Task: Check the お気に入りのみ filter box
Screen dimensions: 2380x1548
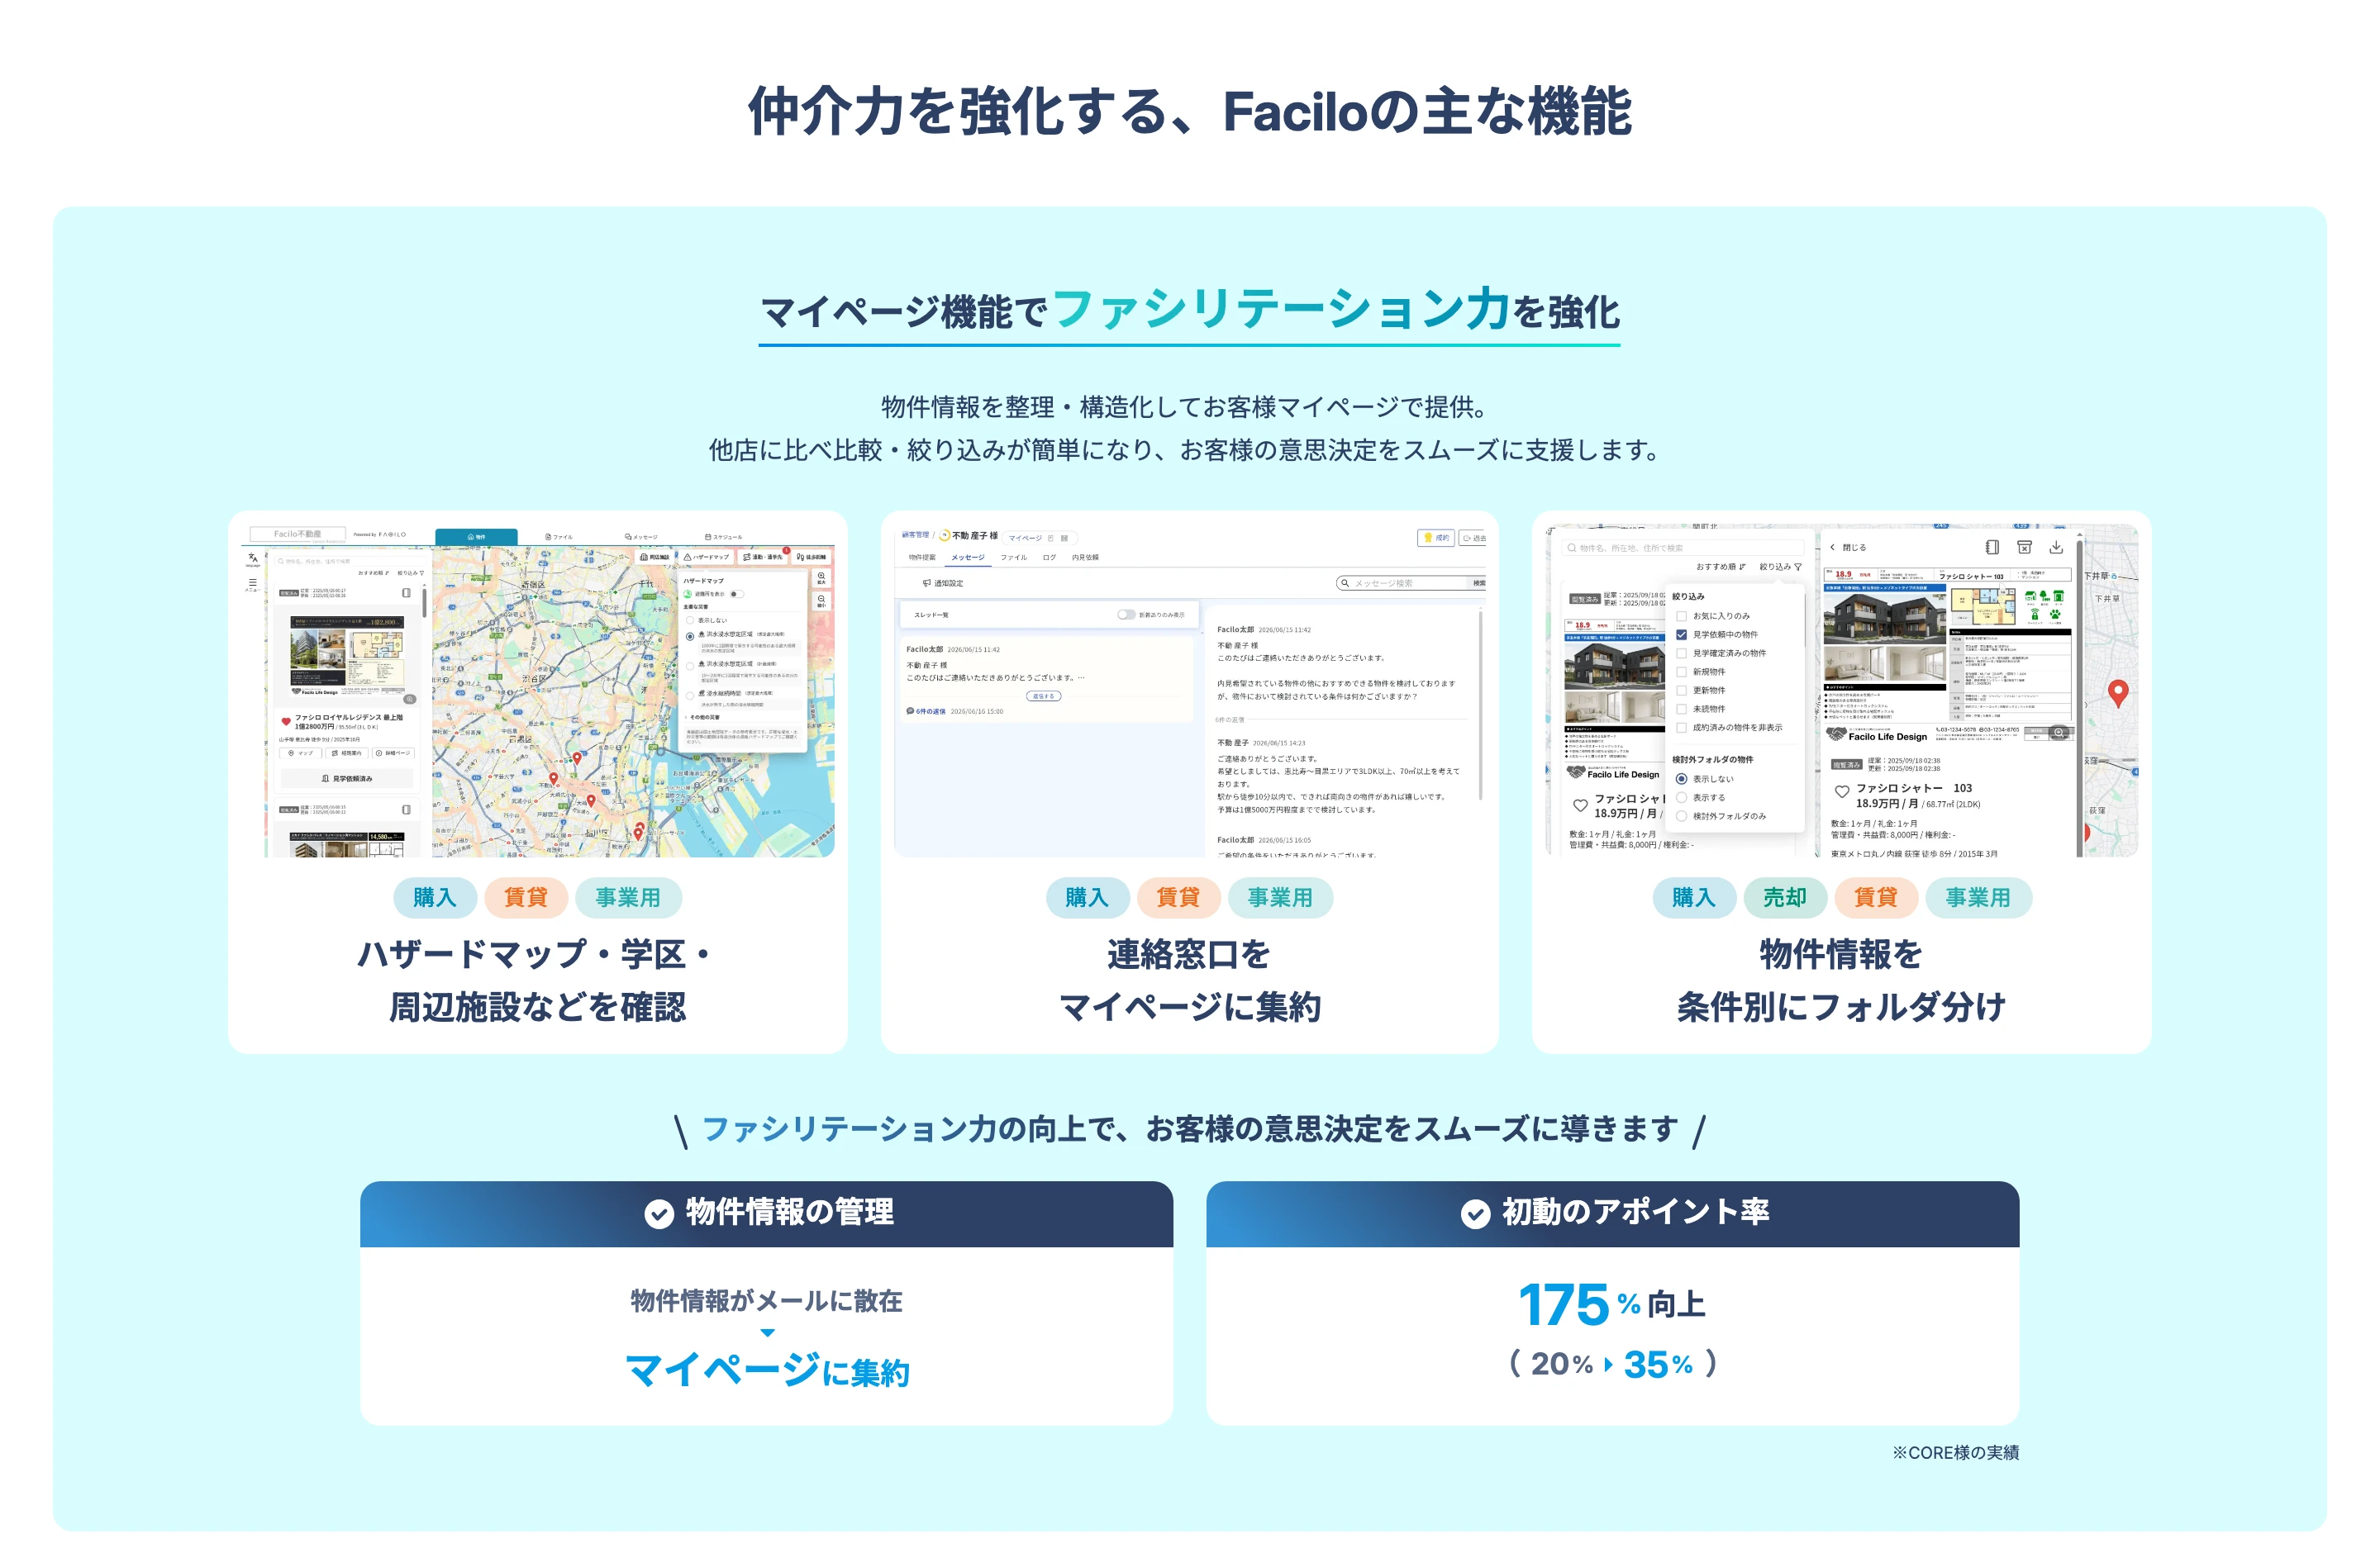Action: pyautogui.click(x=1681, y=616)
